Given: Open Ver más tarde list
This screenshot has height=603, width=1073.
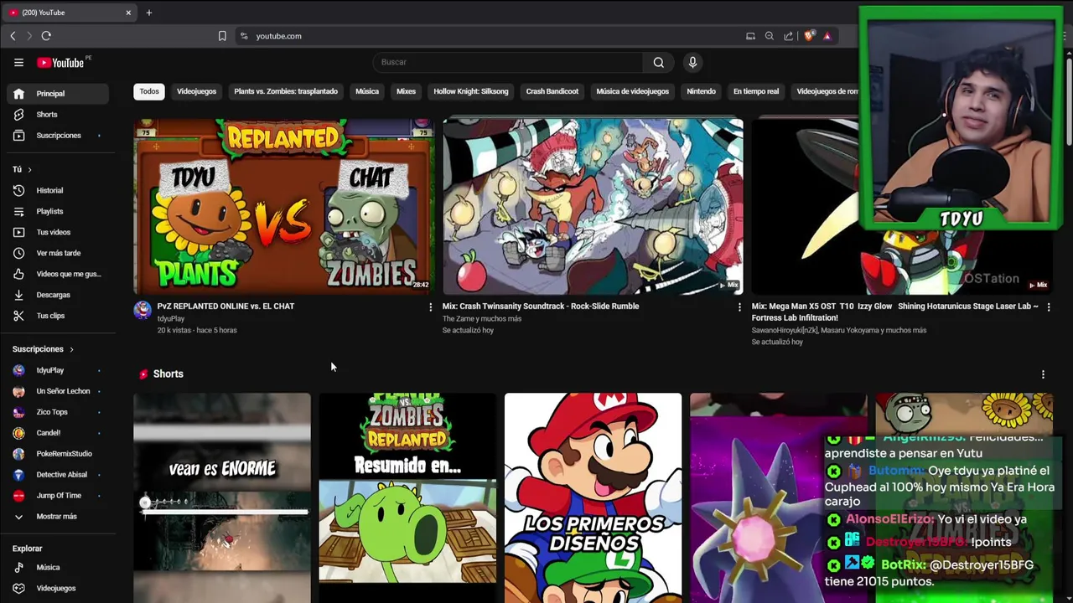Looking at the screenshot, I should click(x=57, y=254).
